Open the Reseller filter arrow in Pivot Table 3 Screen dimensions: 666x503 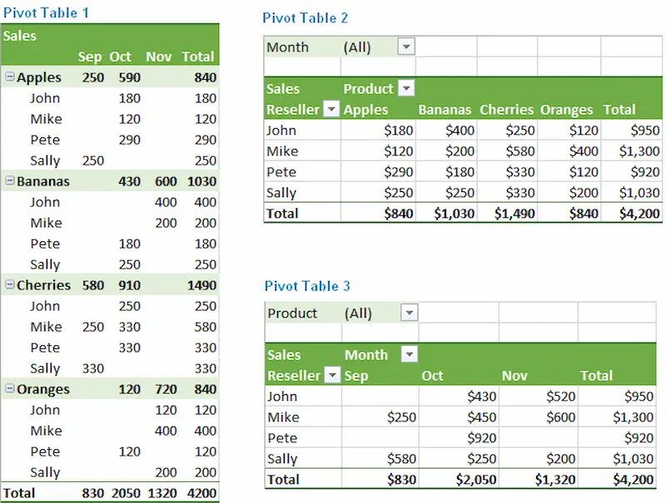331,376
